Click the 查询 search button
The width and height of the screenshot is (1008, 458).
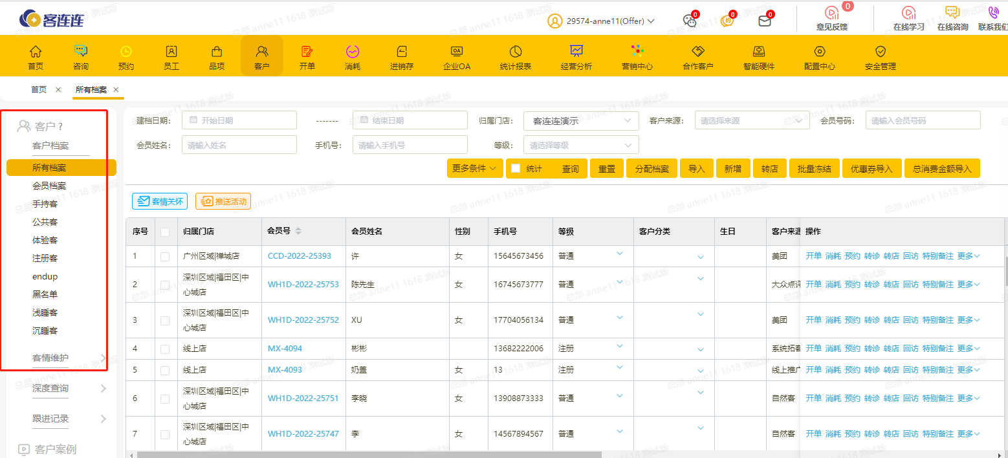[x=570, y=169]
